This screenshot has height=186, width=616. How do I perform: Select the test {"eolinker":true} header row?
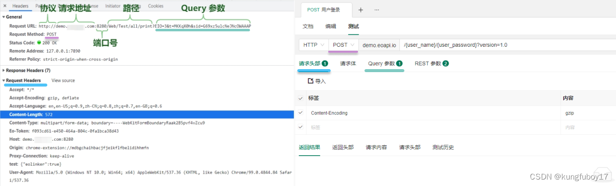[35, 164]
